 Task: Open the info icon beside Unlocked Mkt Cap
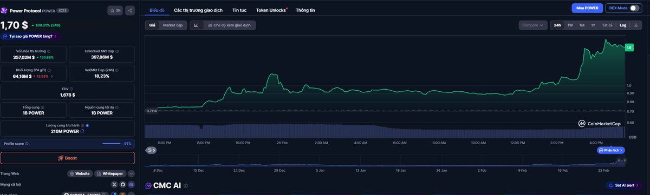[116, 51]
